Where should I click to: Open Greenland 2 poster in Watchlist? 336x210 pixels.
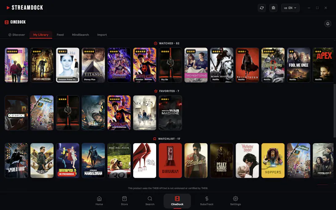323,160
